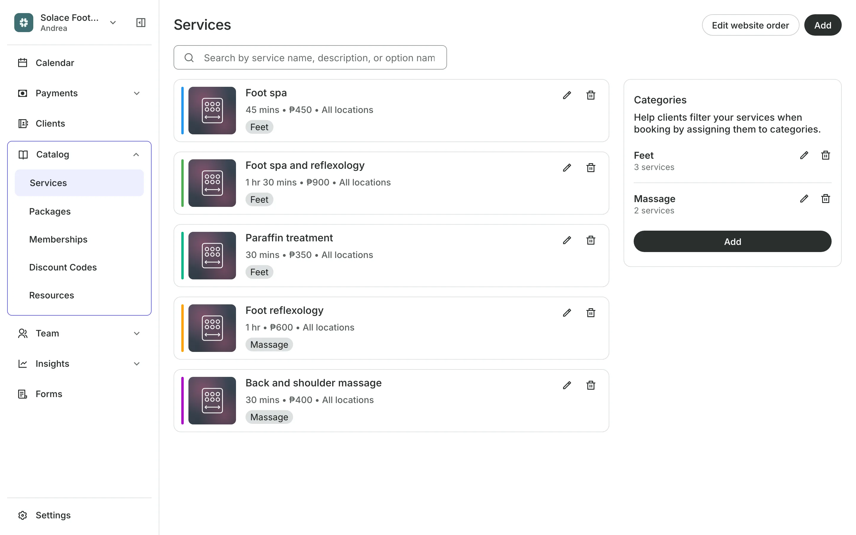This screenshot has width=856, height=535.
Task: Click the Foot spa and reflexology title
Action: tap(305, 165)
